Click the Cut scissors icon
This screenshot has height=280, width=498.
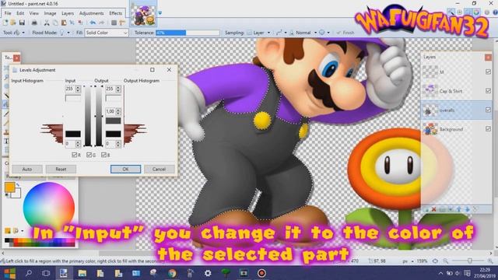click(47, 23)
